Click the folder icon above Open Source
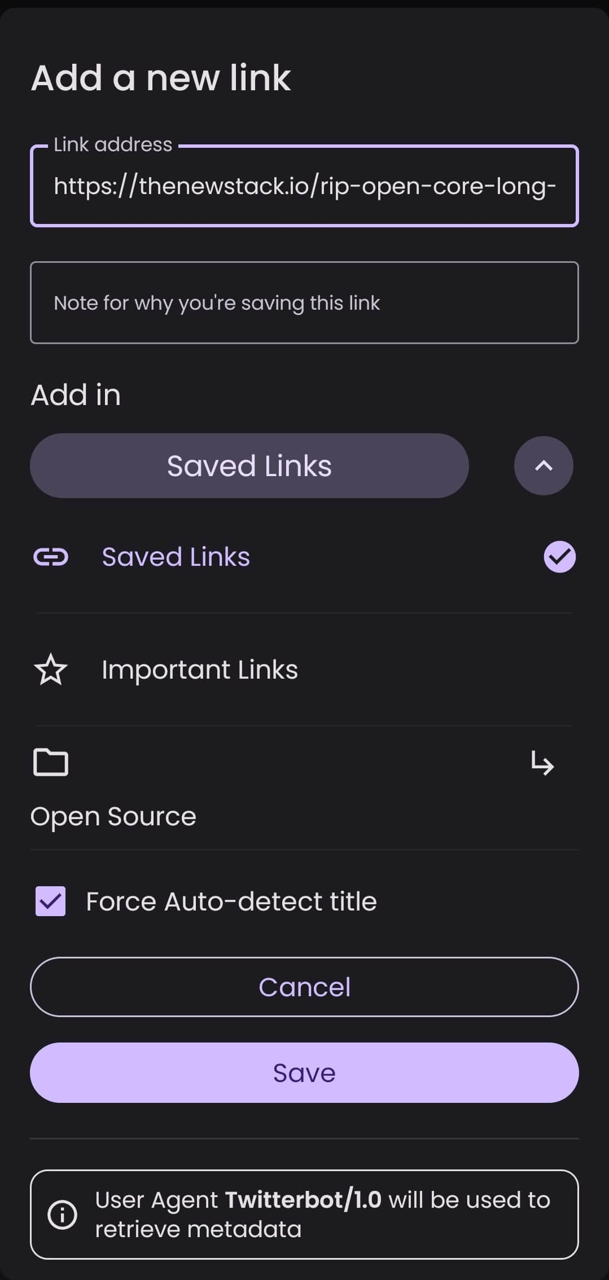609x1280 pixels. (51, 763)
